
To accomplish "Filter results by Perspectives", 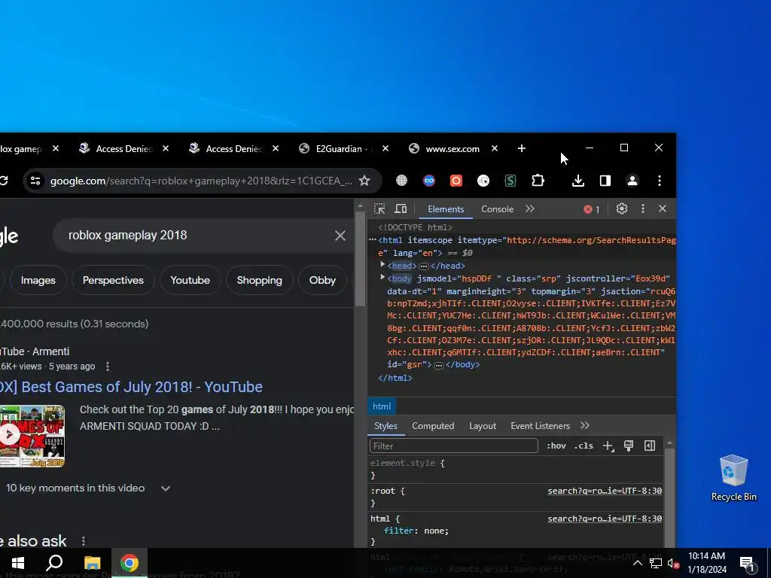I will (x=113, y=280).
